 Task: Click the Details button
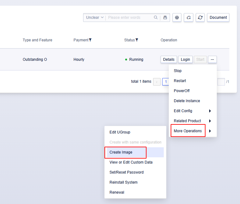(x=169, y=60)
